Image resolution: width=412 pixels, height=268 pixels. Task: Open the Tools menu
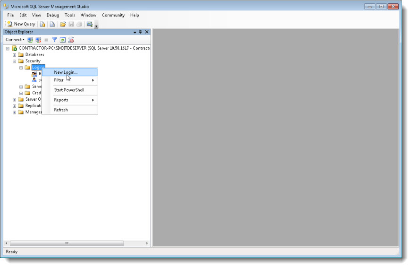coord(70,15)
